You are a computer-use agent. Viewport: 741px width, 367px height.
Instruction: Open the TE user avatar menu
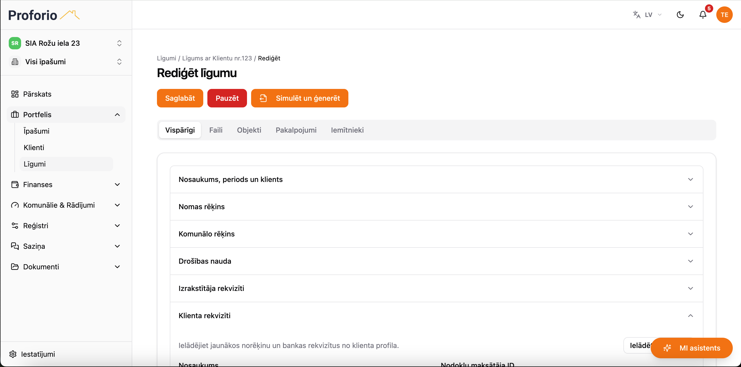pyautogui.click(x=724, y=15)
